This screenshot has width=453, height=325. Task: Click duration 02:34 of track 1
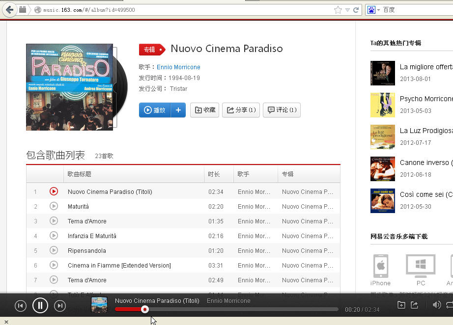(216, 192)
